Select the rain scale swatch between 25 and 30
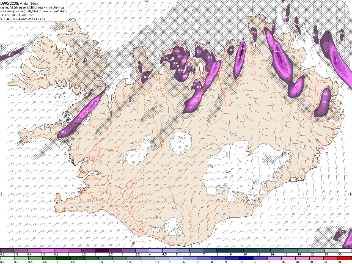The height and width of the screenshot is (264, 352). 331,258
